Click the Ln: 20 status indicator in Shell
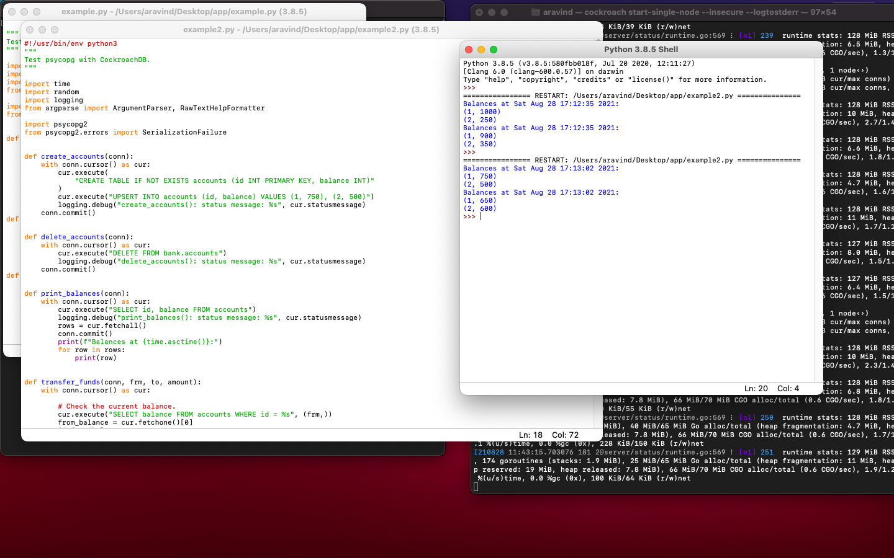The width and height of the screenshot is (894, 558). click(x=756, y=389)
